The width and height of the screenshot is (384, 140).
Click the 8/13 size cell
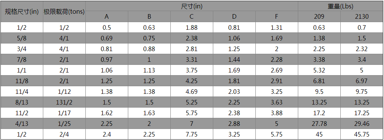pyautogui.click(x=21, y=103)
